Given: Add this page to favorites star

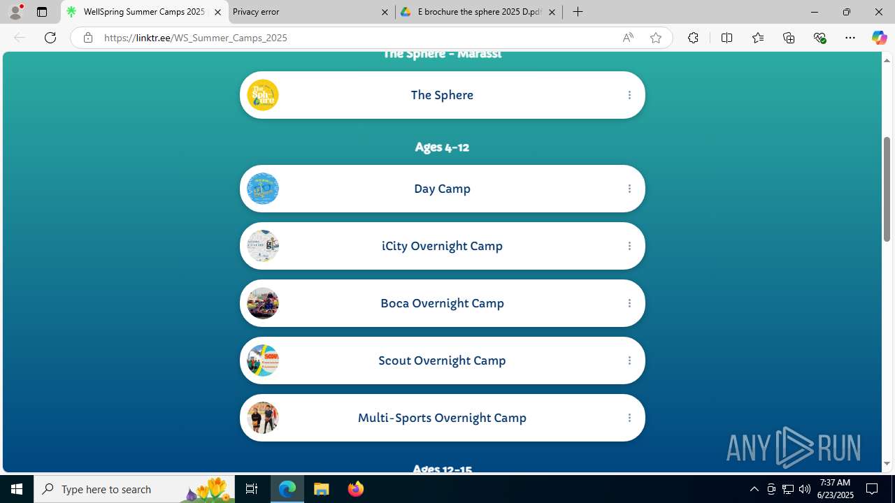Looking at the screenshot, I should click(x=655, y=38).
